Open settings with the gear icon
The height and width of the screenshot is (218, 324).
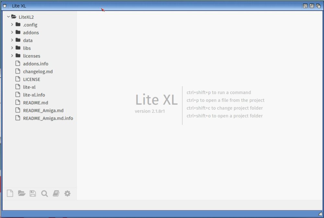[67, 193]
